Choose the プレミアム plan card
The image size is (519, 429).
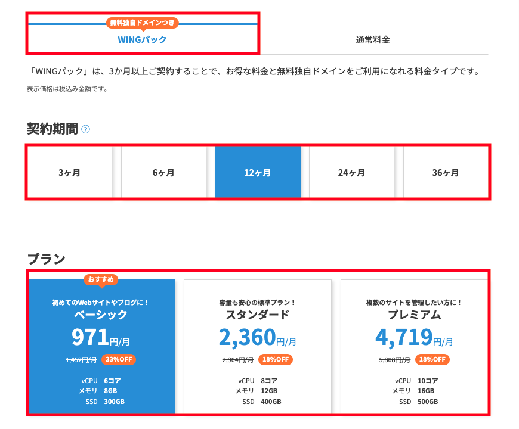(415, 346)
